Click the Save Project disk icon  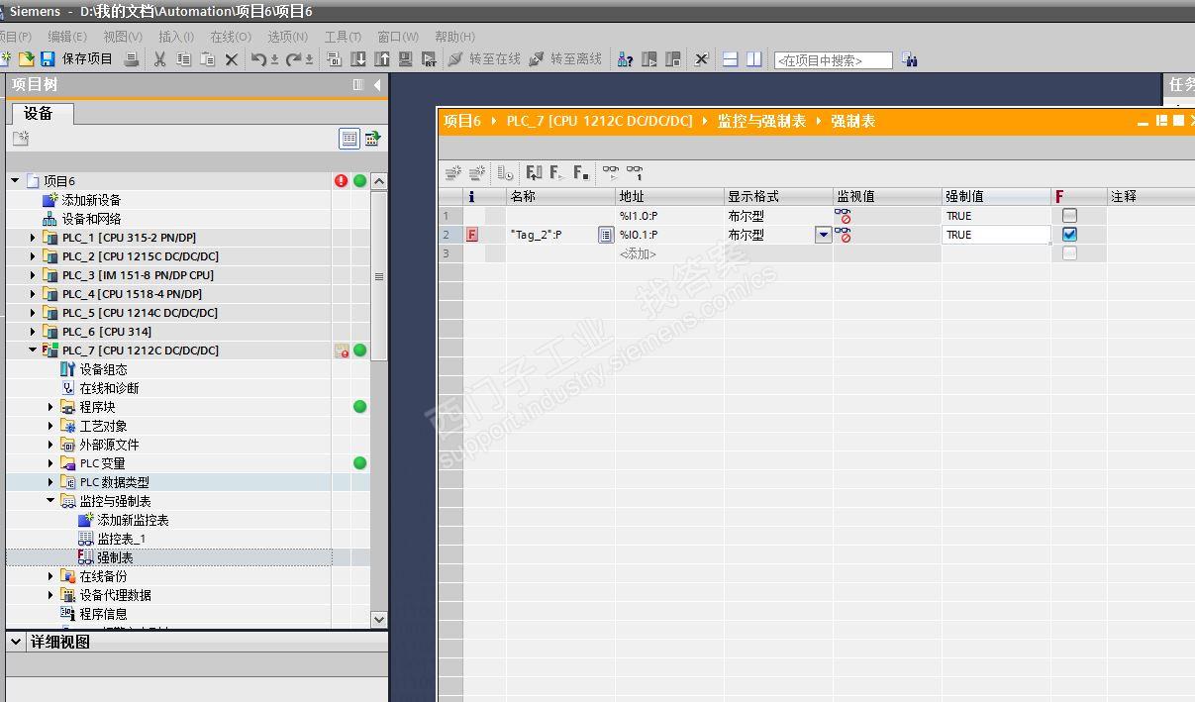(47, 59)
